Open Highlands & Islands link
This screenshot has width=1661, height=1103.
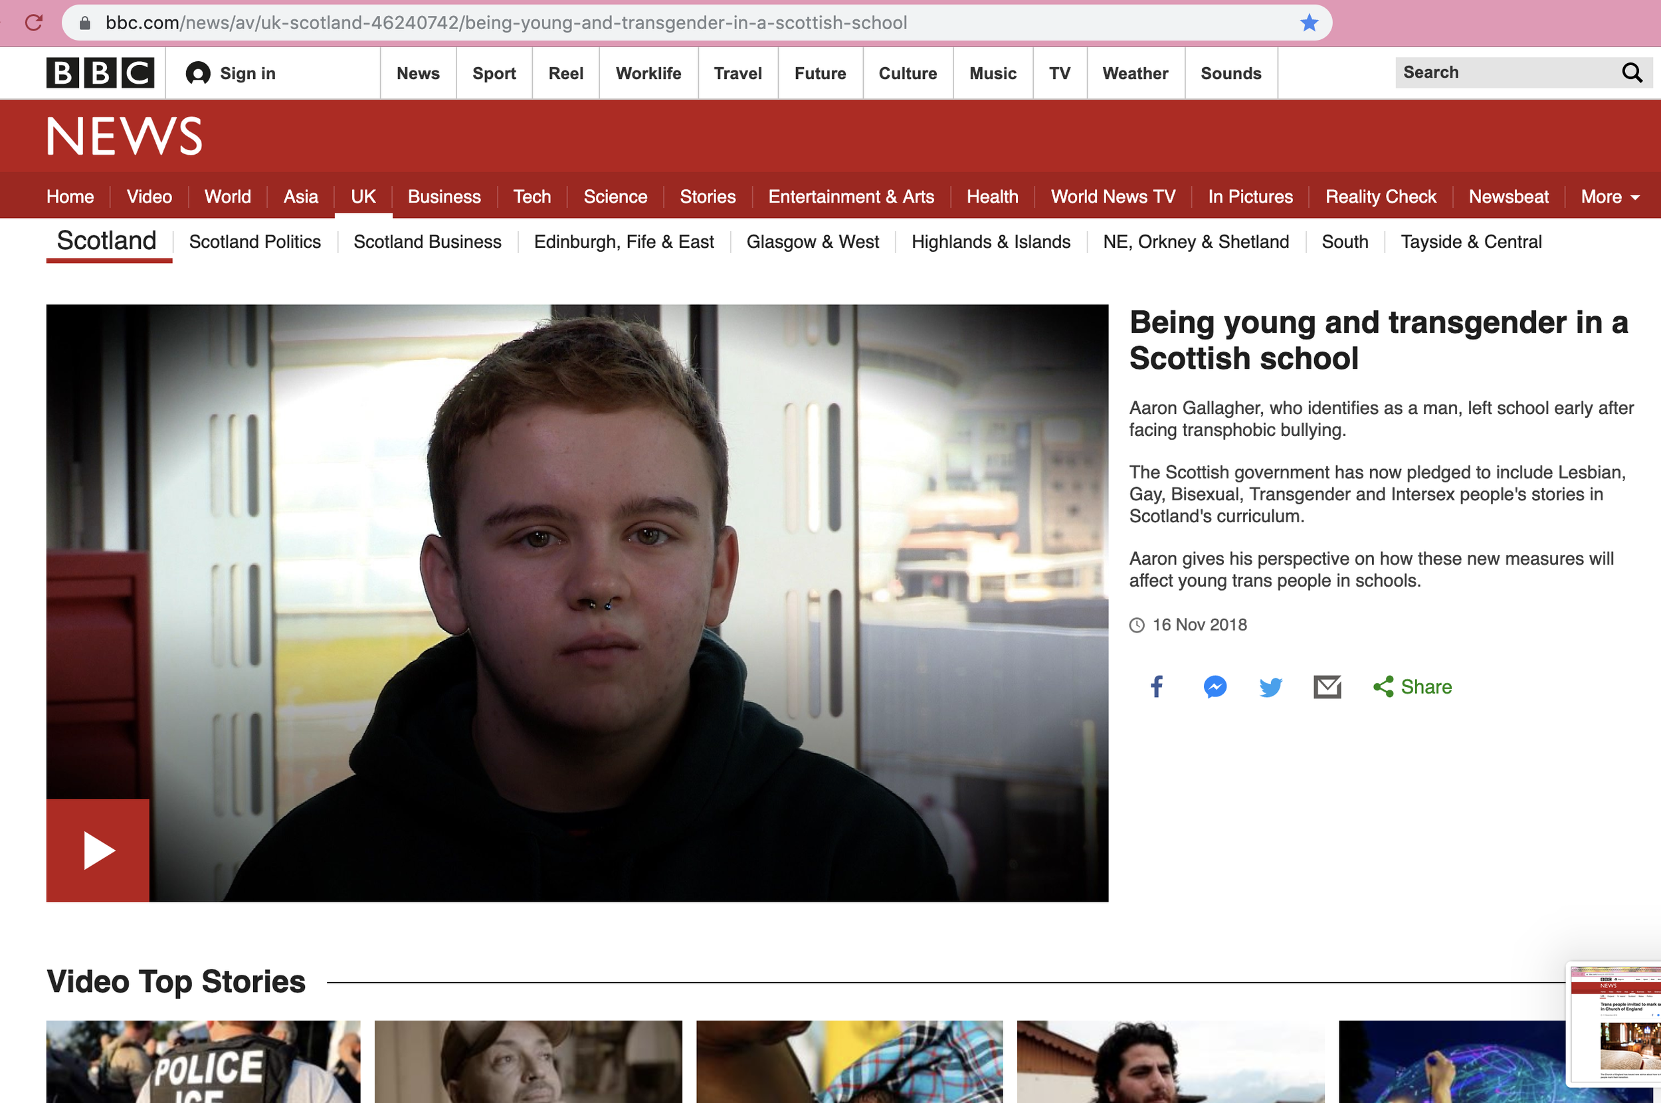[991, 242]
